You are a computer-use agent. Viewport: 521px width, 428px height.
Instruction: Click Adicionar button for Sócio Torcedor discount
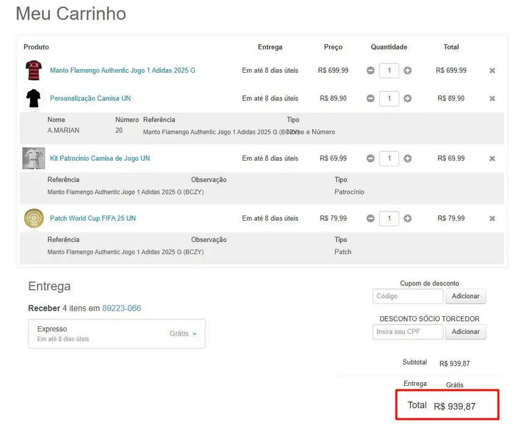point(465,332)
